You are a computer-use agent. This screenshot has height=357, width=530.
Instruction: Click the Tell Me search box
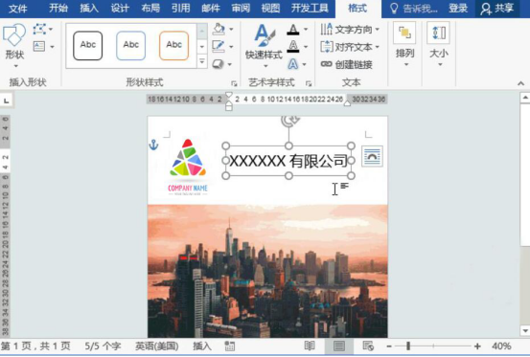(x=414, y=9)
